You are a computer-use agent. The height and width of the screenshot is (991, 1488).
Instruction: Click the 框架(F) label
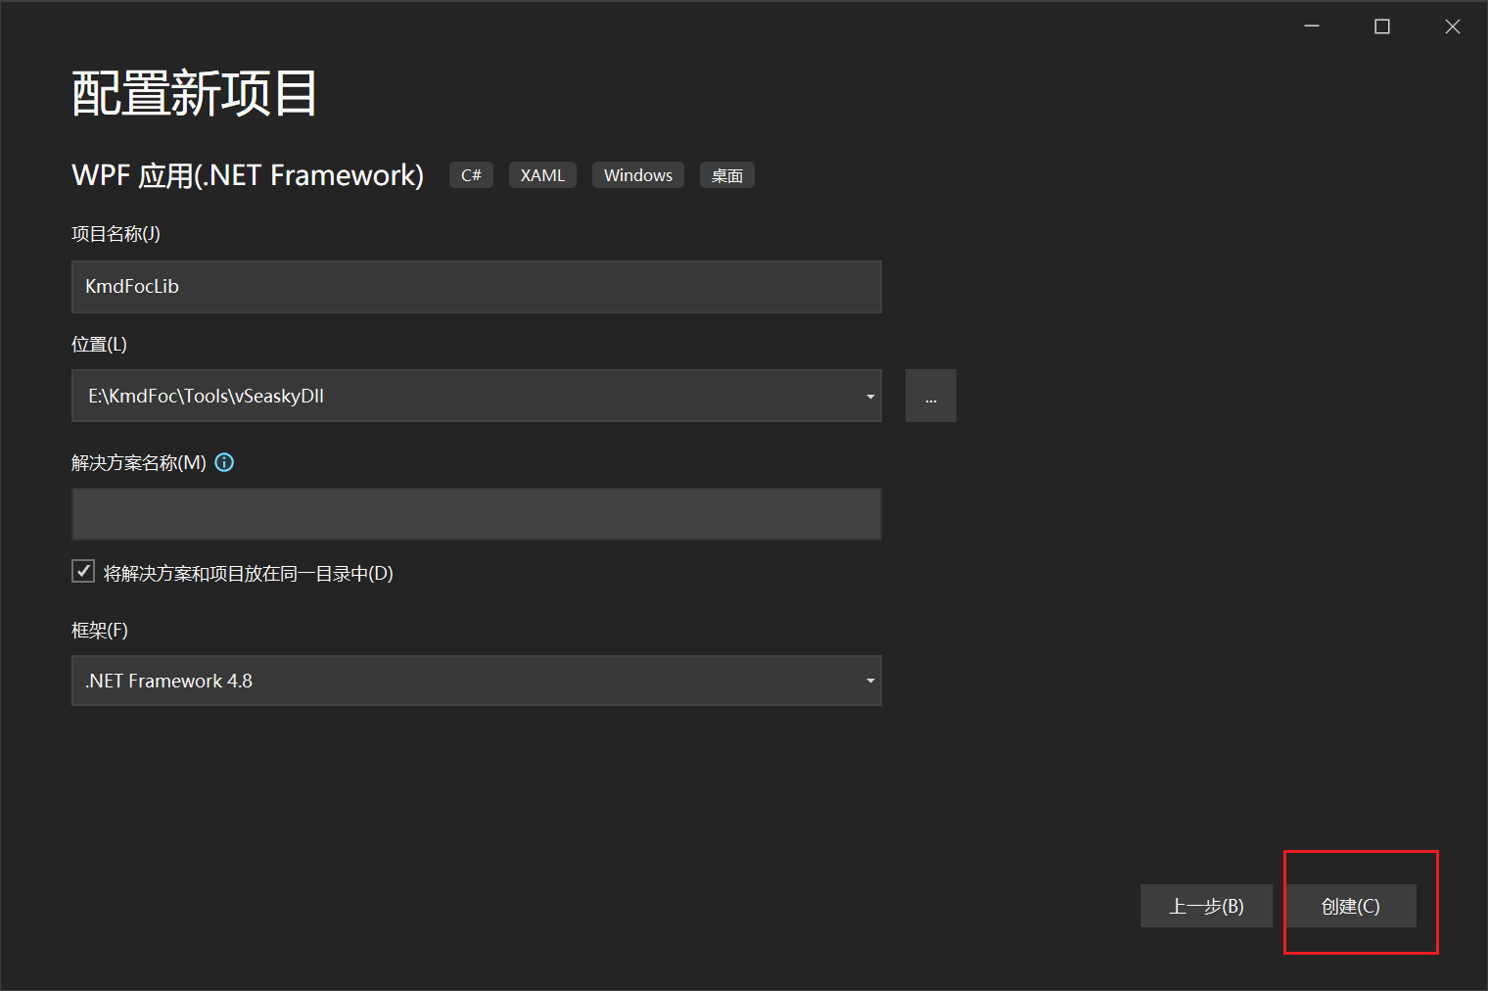(100, 631)
